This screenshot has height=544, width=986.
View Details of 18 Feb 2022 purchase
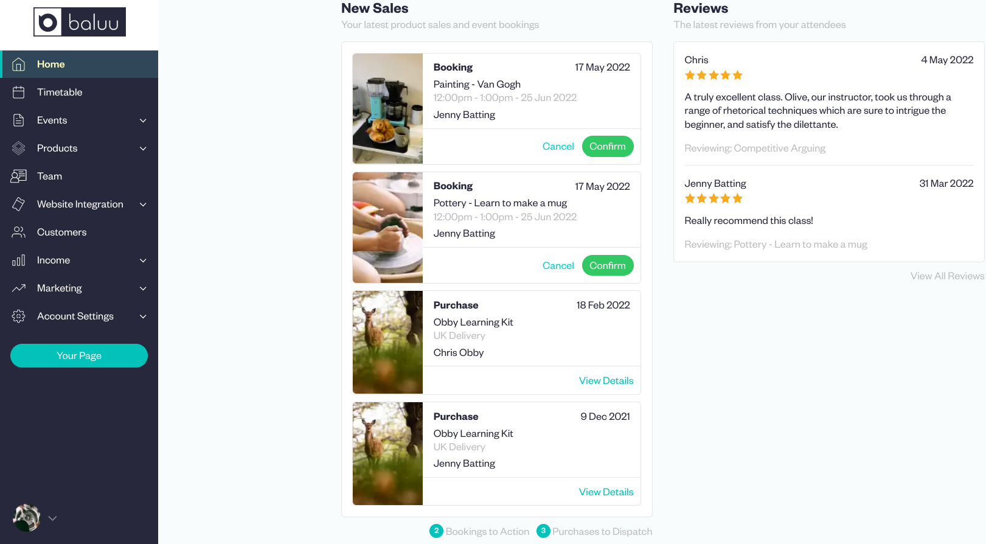point(606,380)
